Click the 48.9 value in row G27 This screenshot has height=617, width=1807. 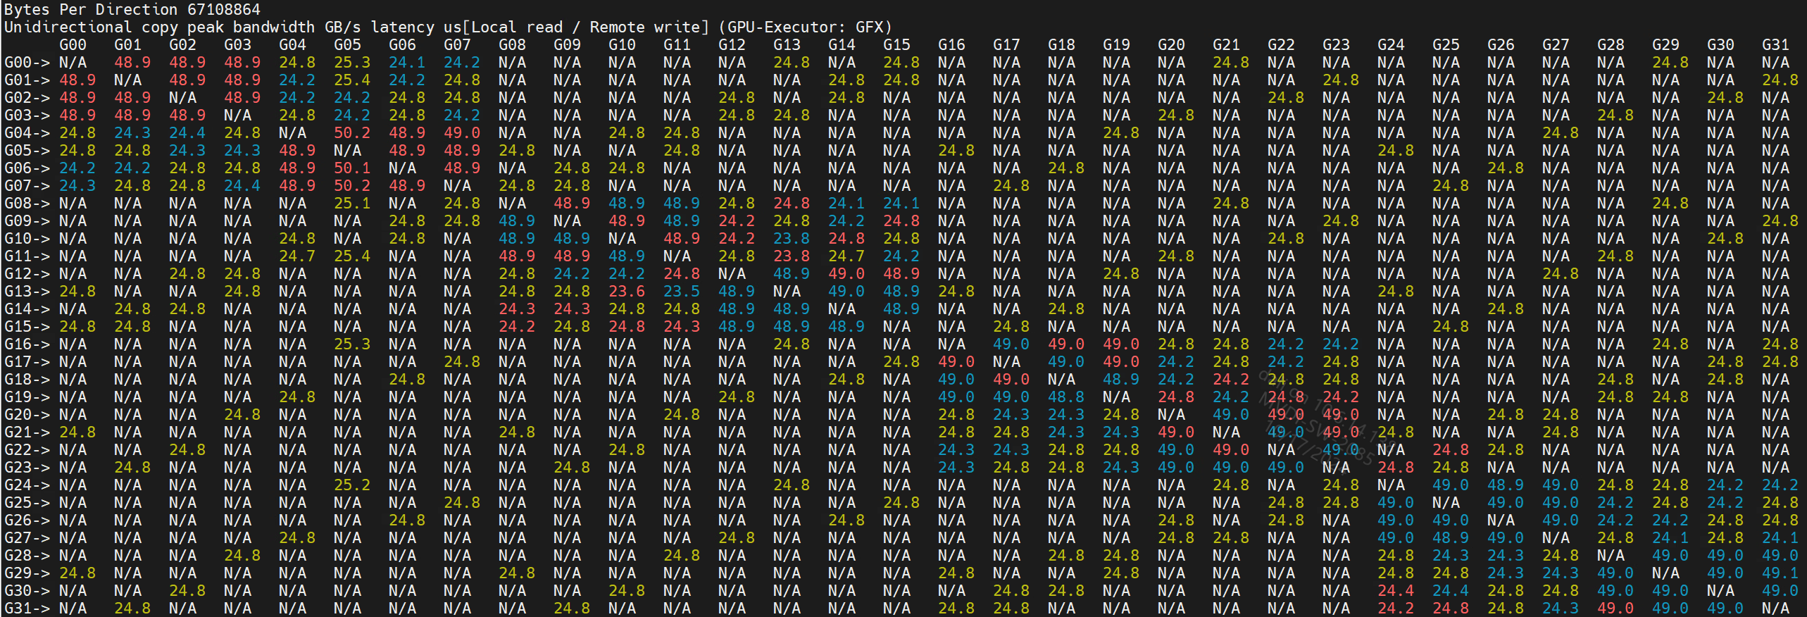[1451, 537]
